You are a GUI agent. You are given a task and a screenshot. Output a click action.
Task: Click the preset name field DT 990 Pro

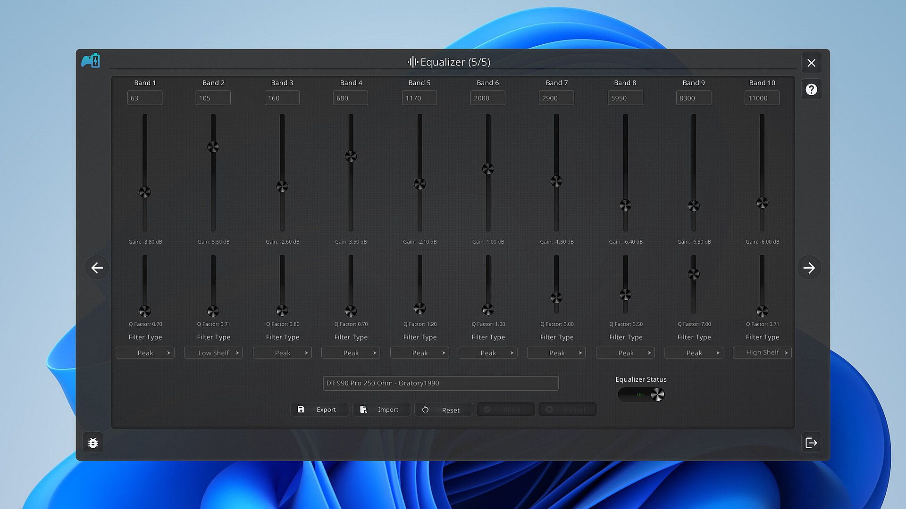440,383
